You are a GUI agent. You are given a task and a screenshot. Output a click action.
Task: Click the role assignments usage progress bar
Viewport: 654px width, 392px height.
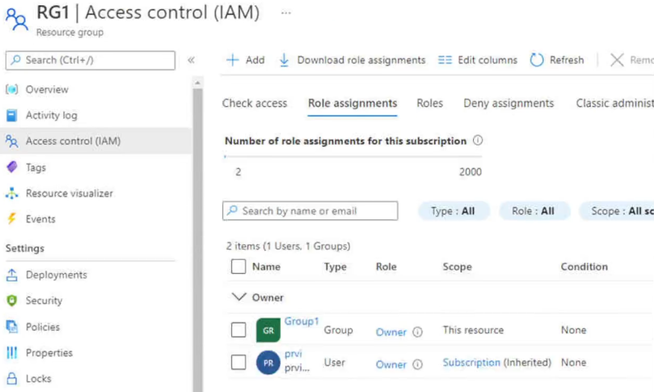coord(353,157)
